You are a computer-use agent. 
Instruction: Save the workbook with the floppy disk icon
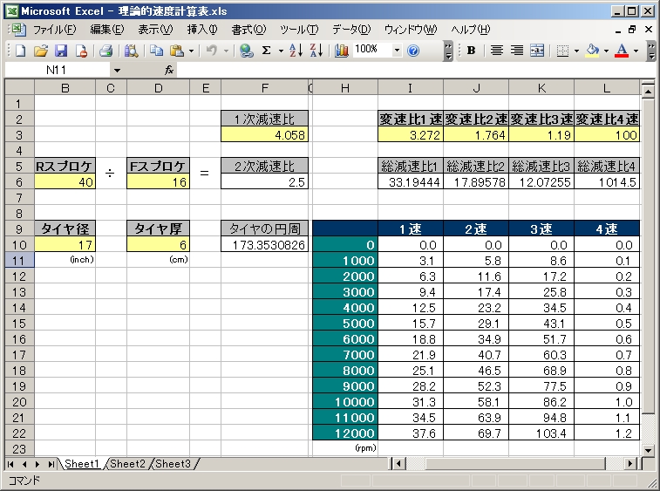[61, 51]
